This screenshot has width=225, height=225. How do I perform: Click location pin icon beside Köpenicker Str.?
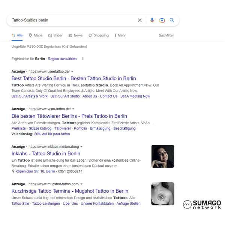[13, 171]
